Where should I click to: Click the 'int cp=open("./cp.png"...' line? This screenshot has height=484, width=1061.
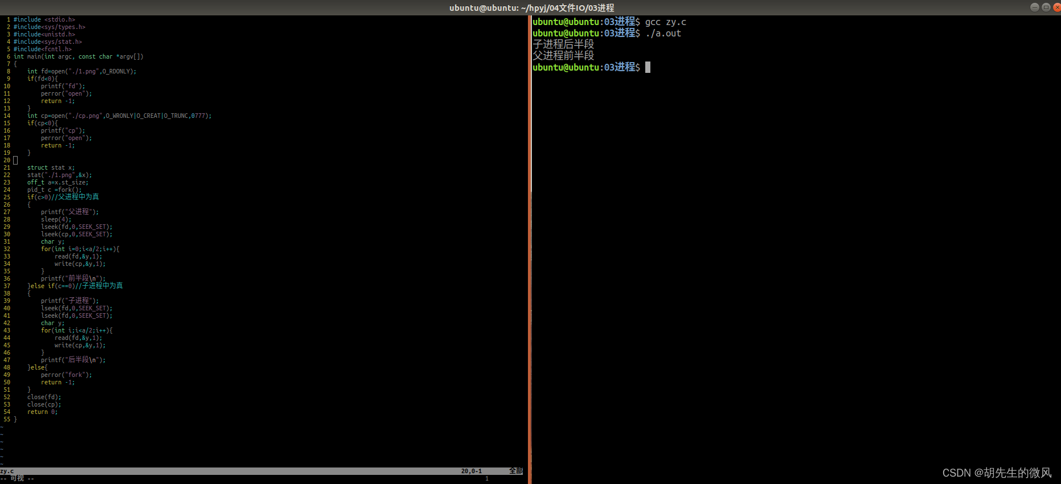[120, 116]
